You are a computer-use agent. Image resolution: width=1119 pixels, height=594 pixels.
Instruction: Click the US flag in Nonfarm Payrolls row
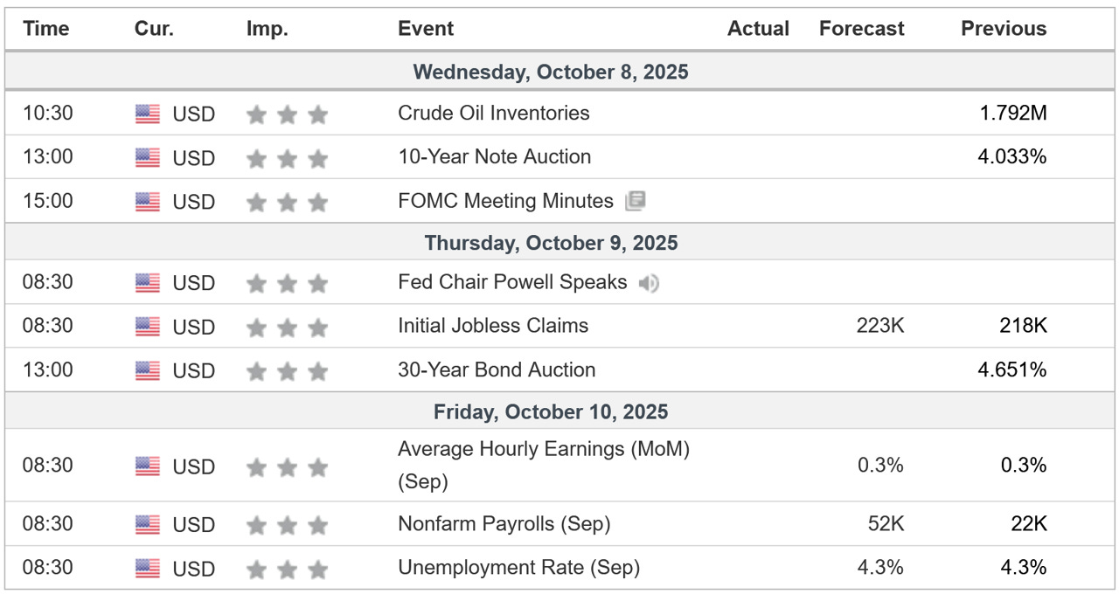[x=148, y=524]
